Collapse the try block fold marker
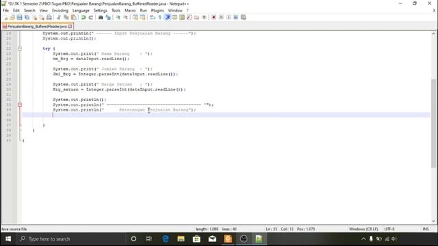 20,49
